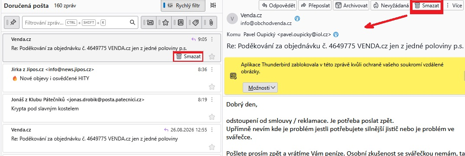465x156 pixels.
Task: Open the message list display options icon
Action: (213, 6)
